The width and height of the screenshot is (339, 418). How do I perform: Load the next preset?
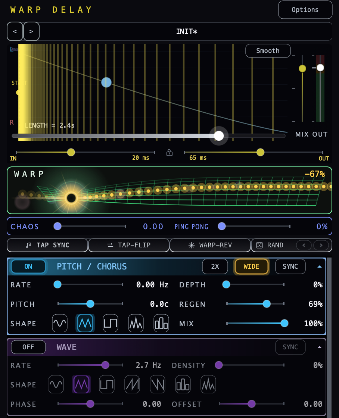coord(31,31)
